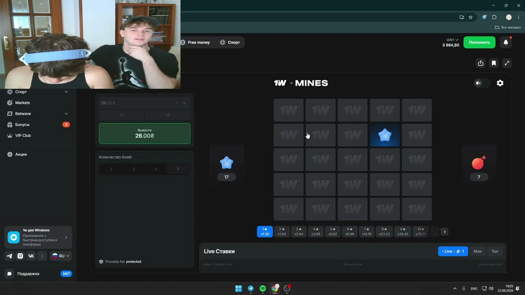525x295 pixels.
Task: Open the volume control in system tray
Action: pyautogui.click(x=491, y=288)
